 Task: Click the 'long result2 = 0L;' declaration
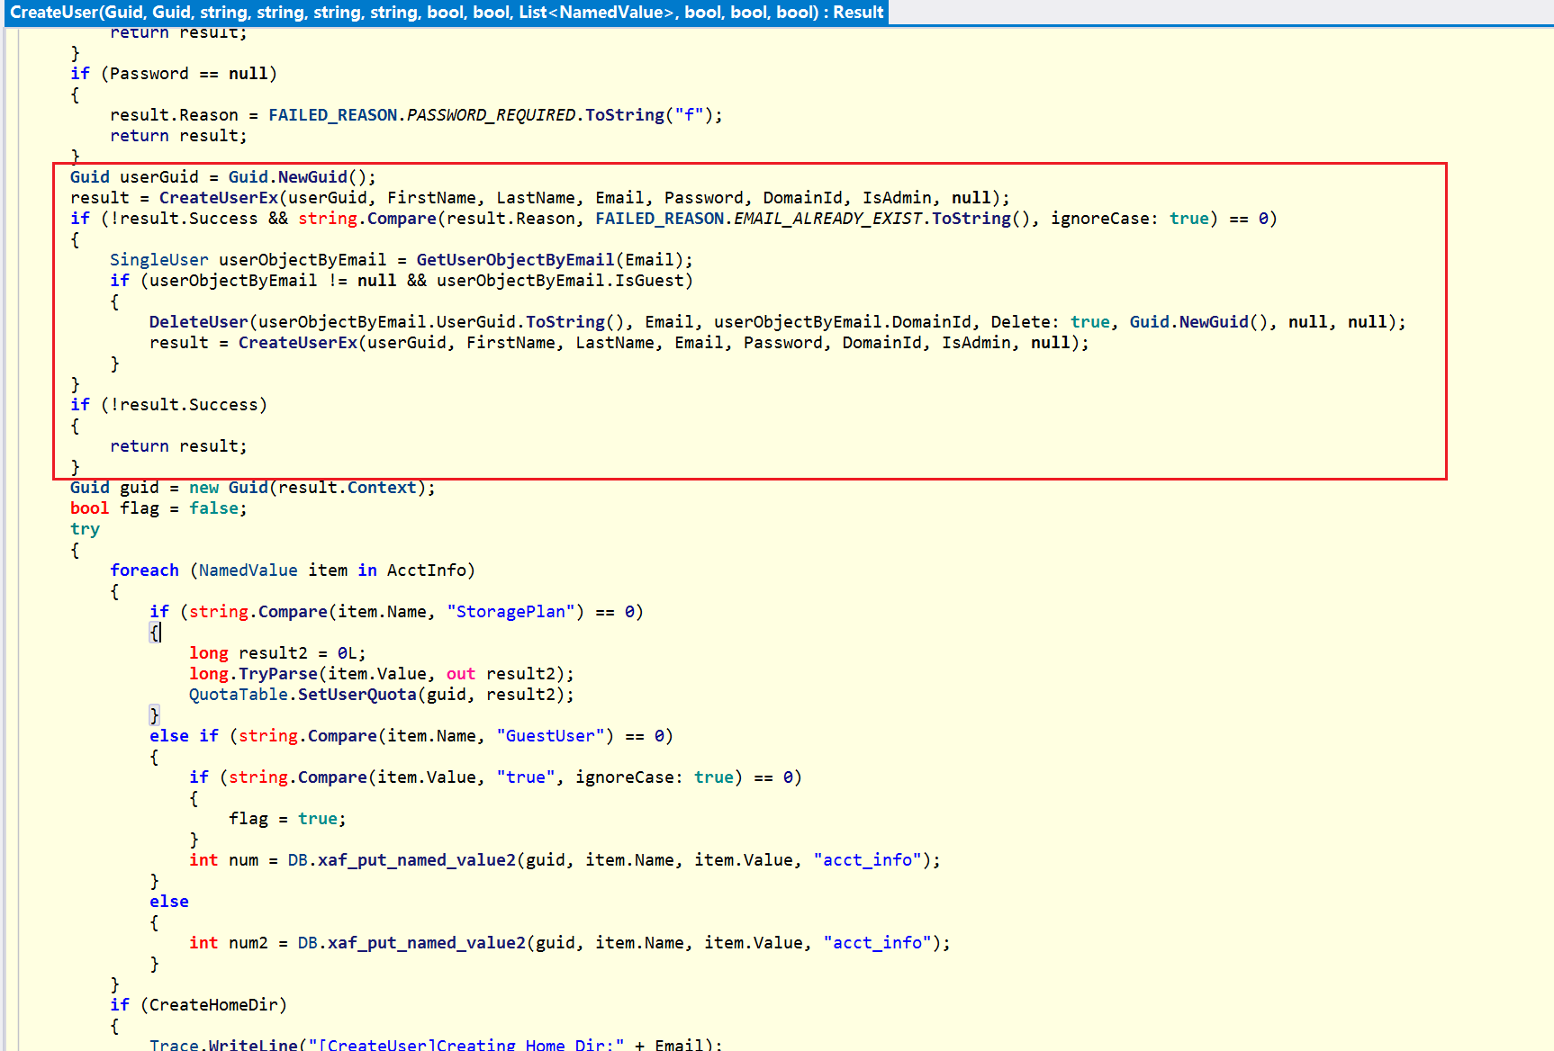(x=277, y=653)
